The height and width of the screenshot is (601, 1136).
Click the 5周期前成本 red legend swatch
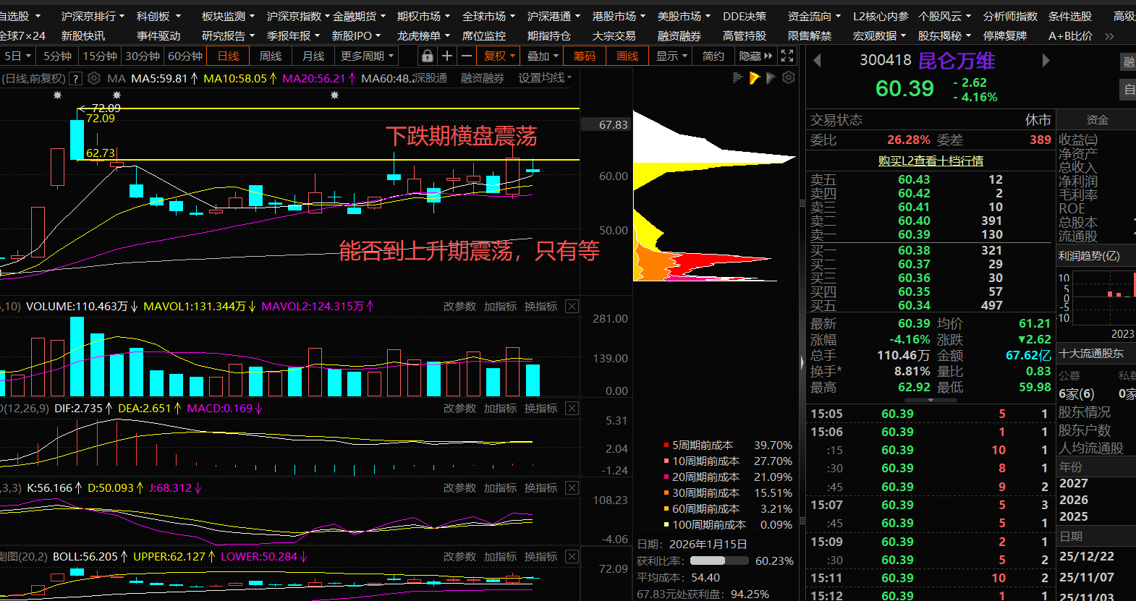666,446
